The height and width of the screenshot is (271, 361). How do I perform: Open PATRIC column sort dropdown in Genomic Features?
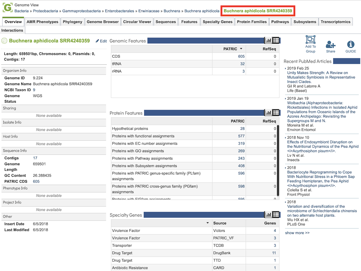(241, 49)
